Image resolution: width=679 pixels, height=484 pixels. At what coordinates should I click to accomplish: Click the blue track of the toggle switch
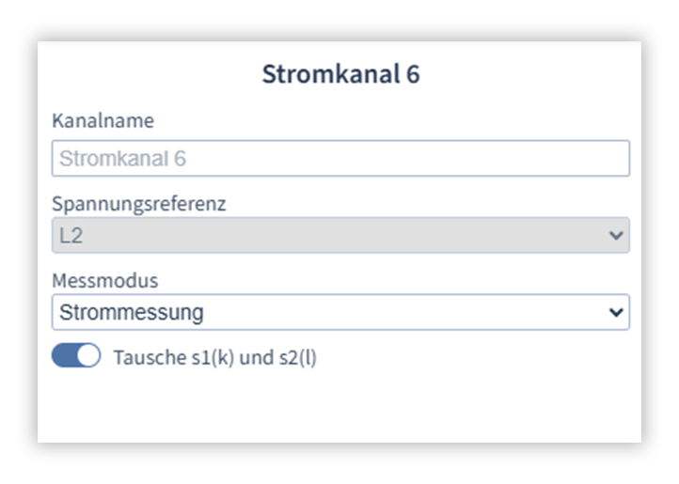(64, 357)
